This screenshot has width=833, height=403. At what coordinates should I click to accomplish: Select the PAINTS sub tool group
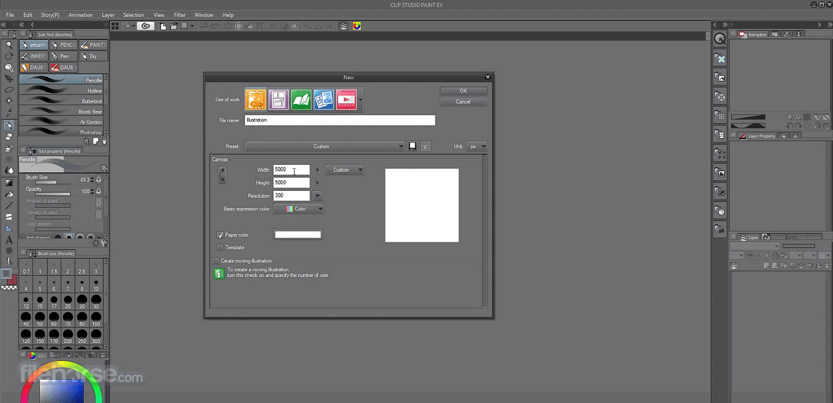(x=93, y=45)
